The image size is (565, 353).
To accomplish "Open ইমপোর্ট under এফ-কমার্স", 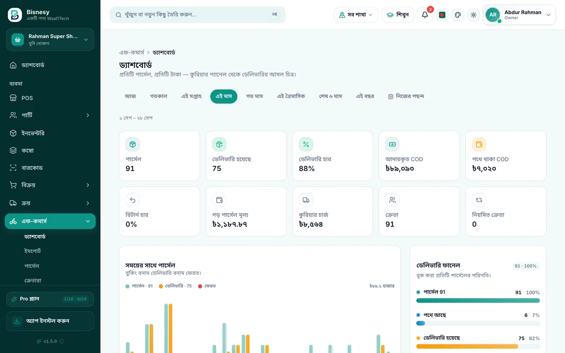I will [x=33, y=251].
